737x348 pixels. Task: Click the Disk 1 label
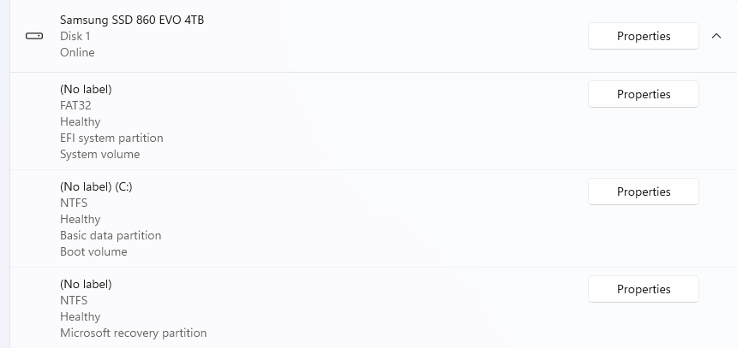[x=75, y=36]
